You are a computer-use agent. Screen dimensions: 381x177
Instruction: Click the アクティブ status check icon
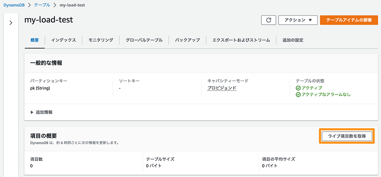(298, 88)
